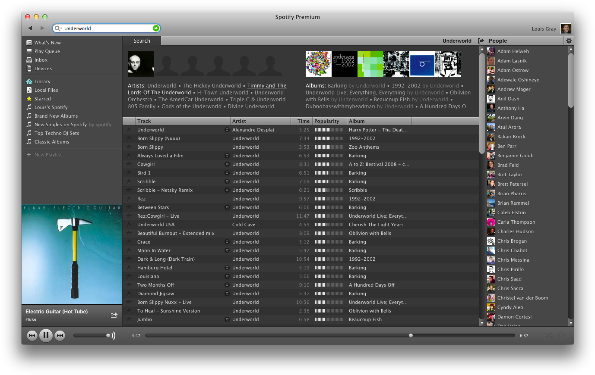Click Carla Thompson avatar icon

tap(491, 222)
